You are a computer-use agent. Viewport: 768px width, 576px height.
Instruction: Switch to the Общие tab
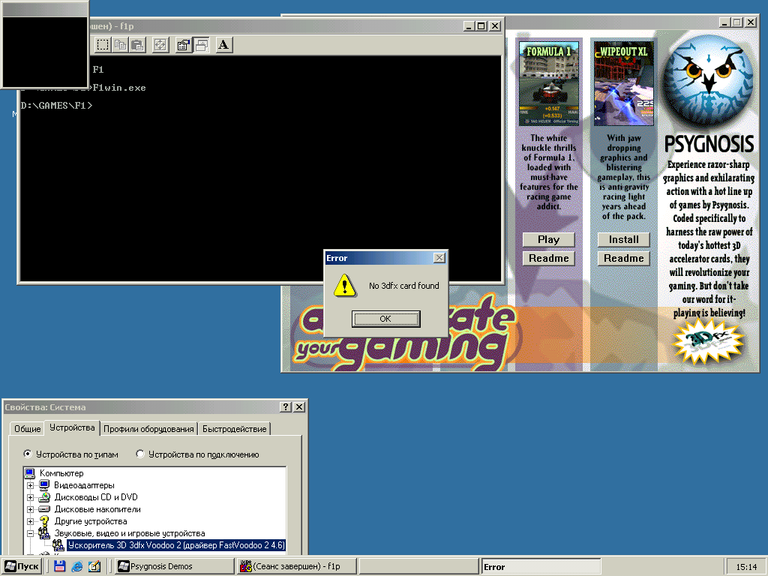(27, 429)
